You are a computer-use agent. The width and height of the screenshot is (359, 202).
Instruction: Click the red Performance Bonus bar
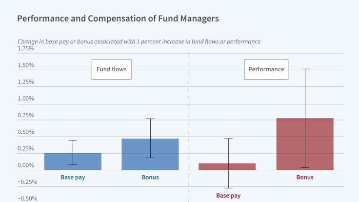coord(305,144)
